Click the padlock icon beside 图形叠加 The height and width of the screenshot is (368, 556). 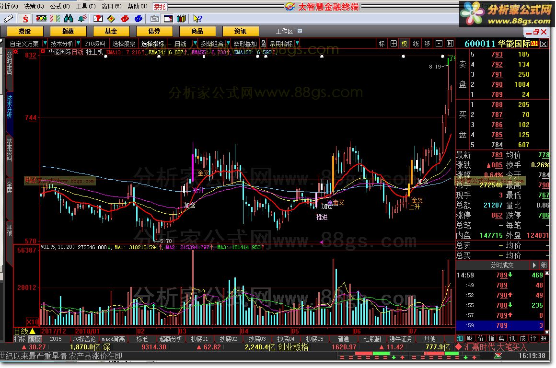coord(263,43)
